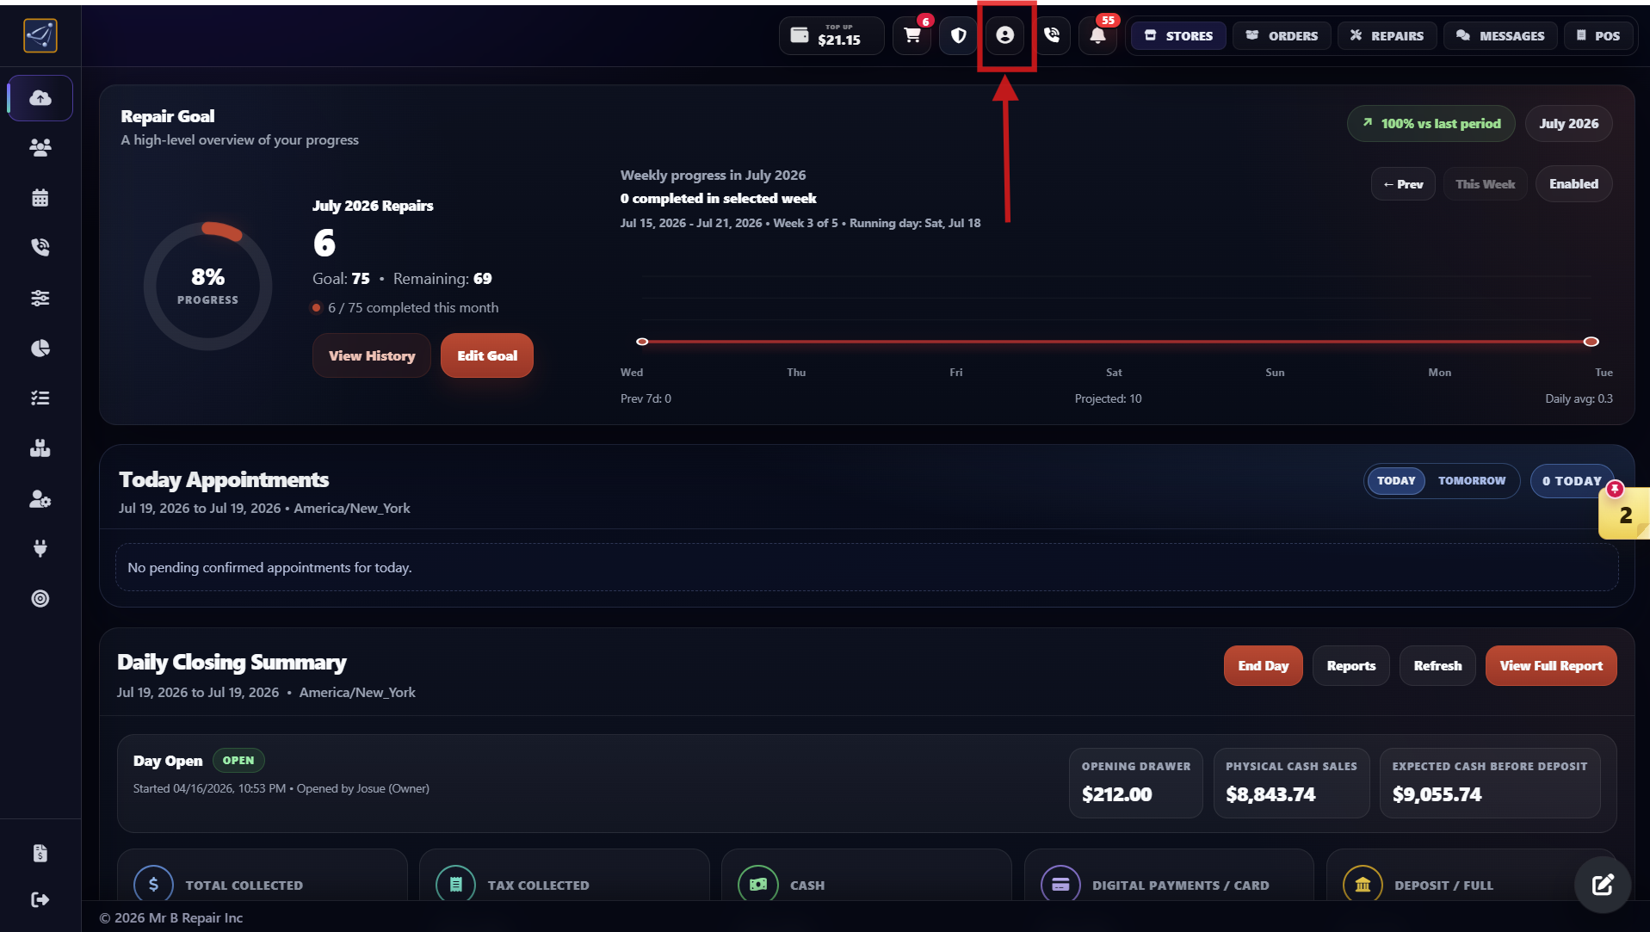Click the red pin on sticky note
Screen dimensions: 1650x932
[1615, 489]
